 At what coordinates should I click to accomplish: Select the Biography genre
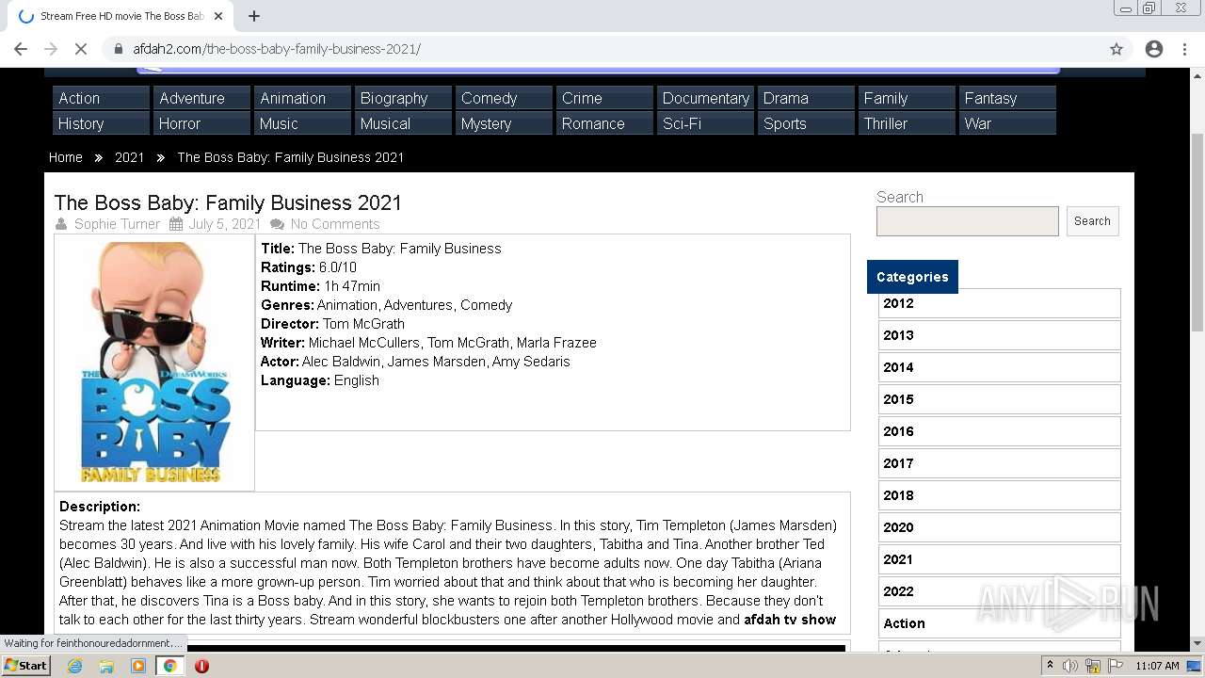[x=403, y=98]
